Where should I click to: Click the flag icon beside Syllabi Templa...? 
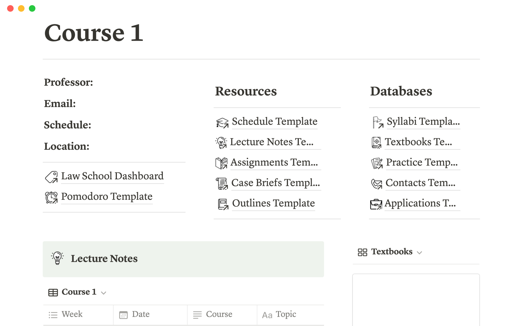point(378,122)
